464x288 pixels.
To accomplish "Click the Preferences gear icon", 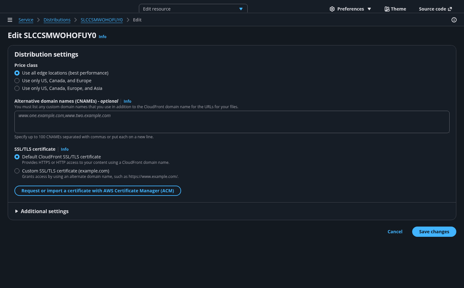I will click(332, 9).
